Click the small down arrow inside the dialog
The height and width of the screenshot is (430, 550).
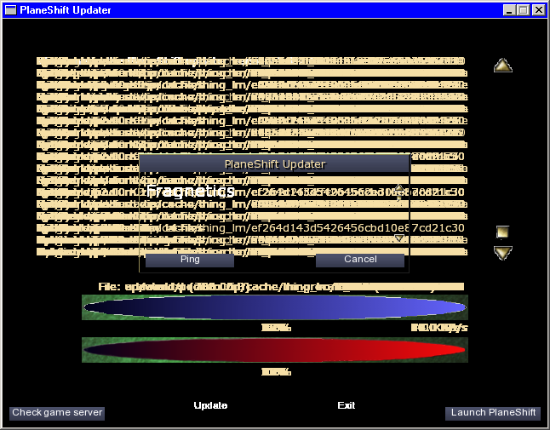click(398, 238)
